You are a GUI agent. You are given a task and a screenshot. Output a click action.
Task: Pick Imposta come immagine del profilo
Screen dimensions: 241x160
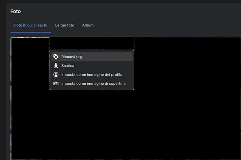pos(91,74)
